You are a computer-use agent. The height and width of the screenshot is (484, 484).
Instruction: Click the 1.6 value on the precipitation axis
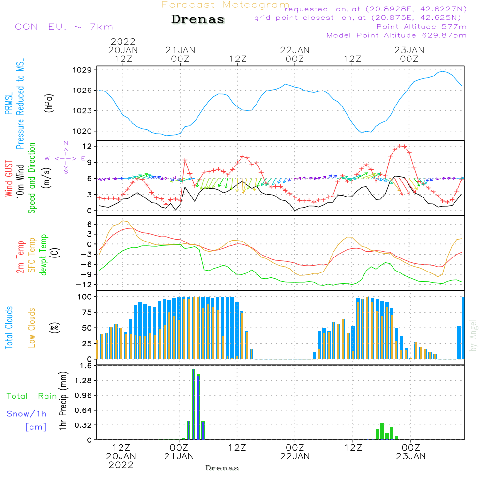coord(86,366)
